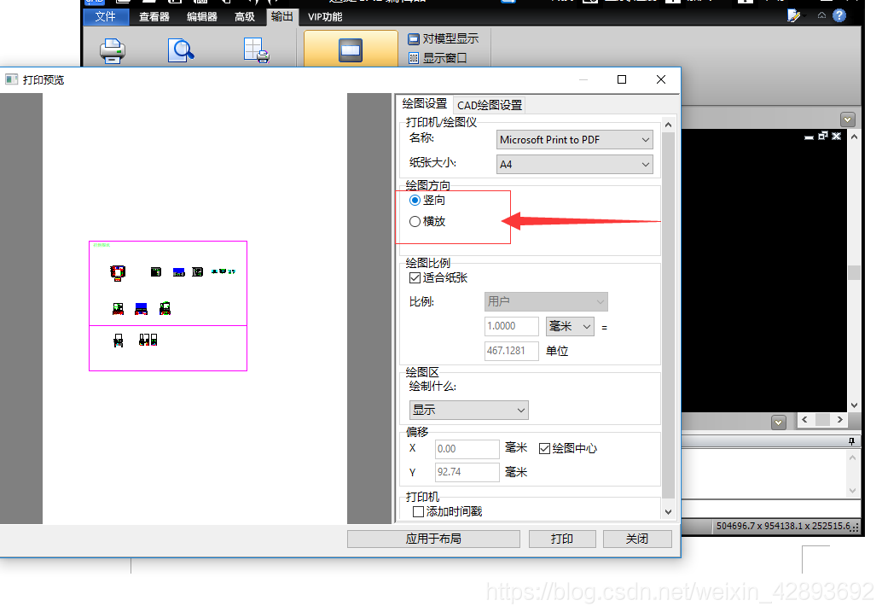This screenshot has height=612, width=882.
Task: Toggle the 适合纸张 checkbox
Action: (x=415, y=278)
